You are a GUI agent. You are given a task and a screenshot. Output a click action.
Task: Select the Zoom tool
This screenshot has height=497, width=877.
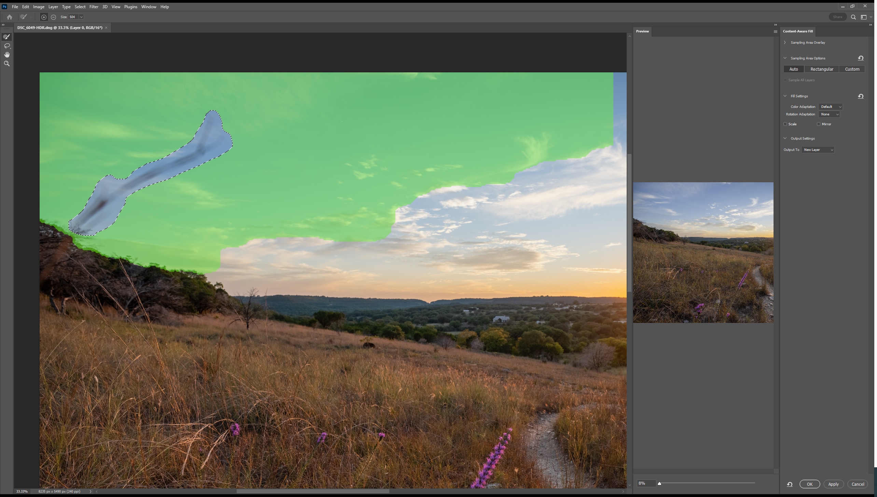coord(6,63)
